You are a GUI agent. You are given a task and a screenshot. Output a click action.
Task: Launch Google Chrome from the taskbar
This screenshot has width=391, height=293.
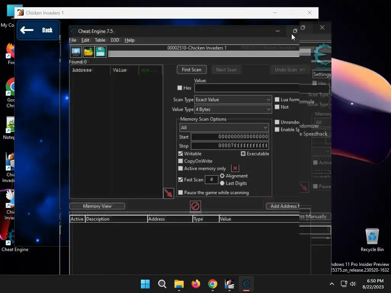(212, 284)
